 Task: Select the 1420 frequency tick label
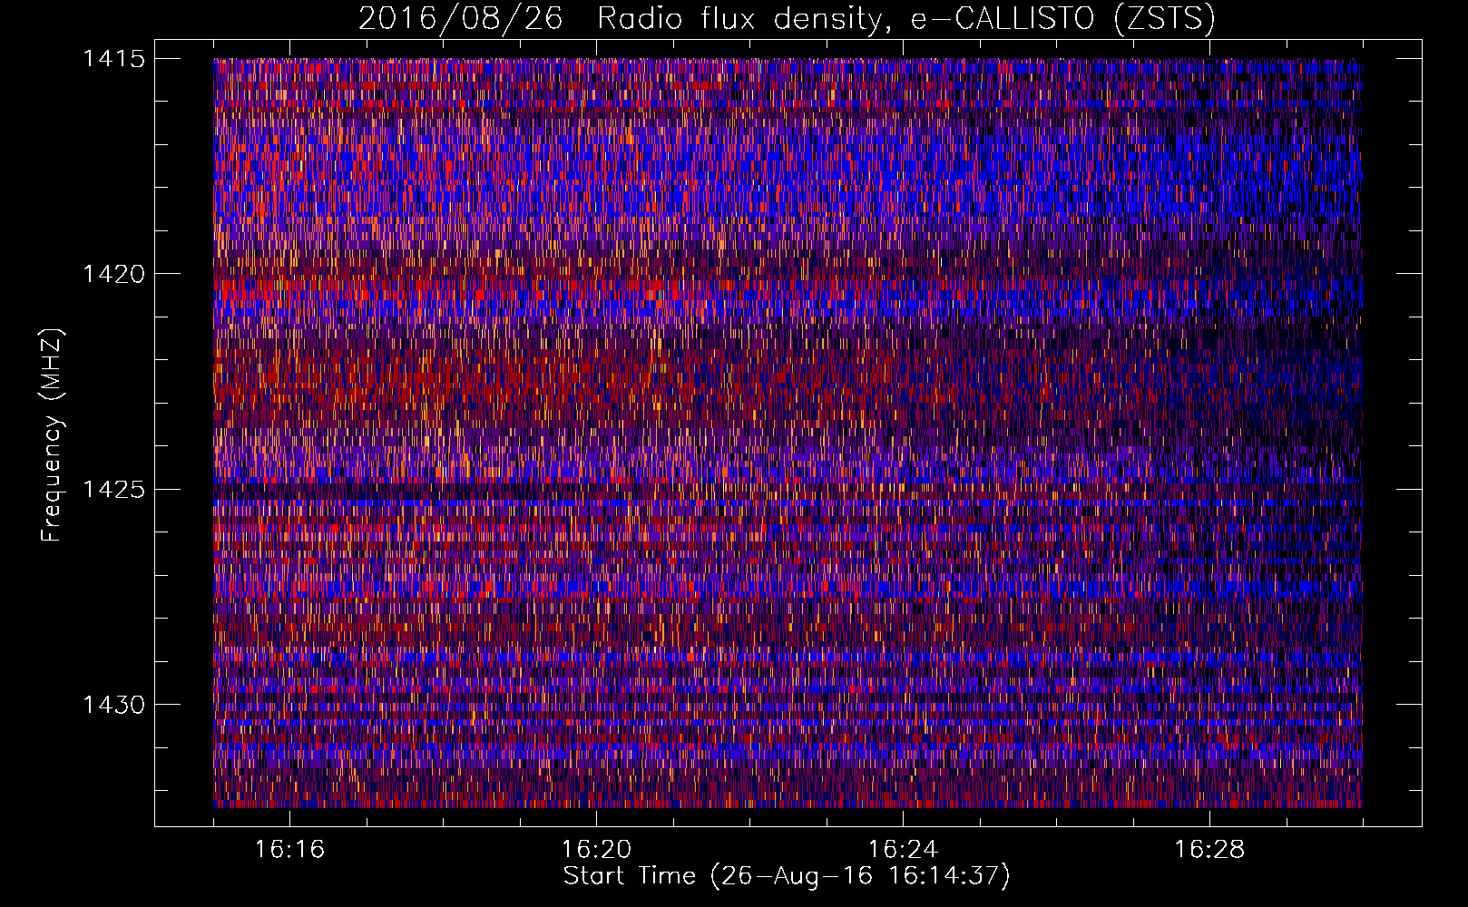pyautogui.click(x=113, y=274)
